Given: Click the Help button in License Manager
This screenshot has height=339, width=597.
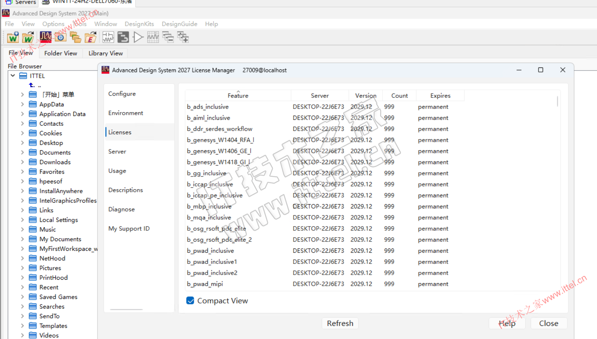Looking at the screenshot, I should pyautogui.click(x=507, y=323).
